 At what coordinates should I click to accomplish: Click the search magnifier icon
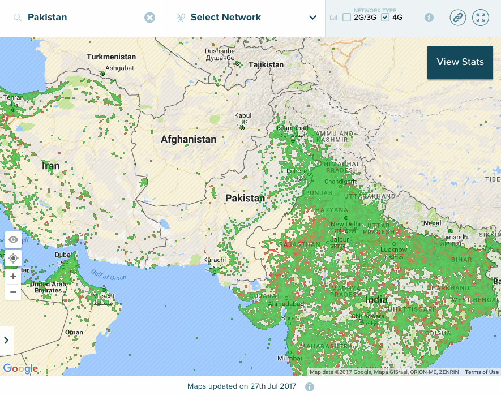click(18, 18)
